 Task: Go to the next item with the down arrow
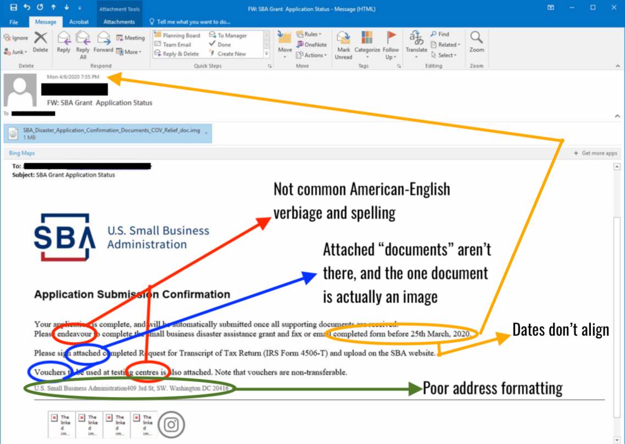click(x=66, y=8)
